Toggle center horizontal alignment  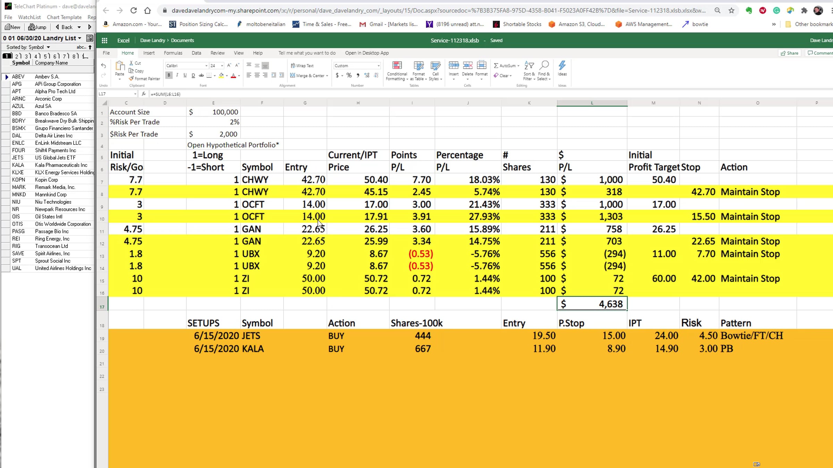coord(257,75)
